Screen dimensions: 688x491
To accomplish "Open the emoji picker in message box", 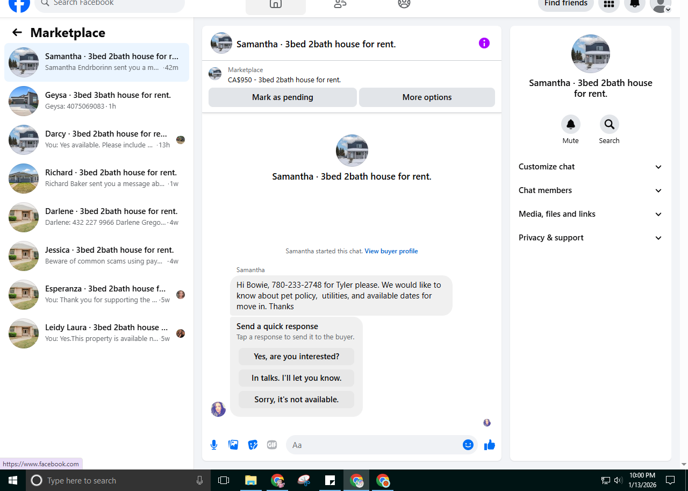I will point(468,445).
